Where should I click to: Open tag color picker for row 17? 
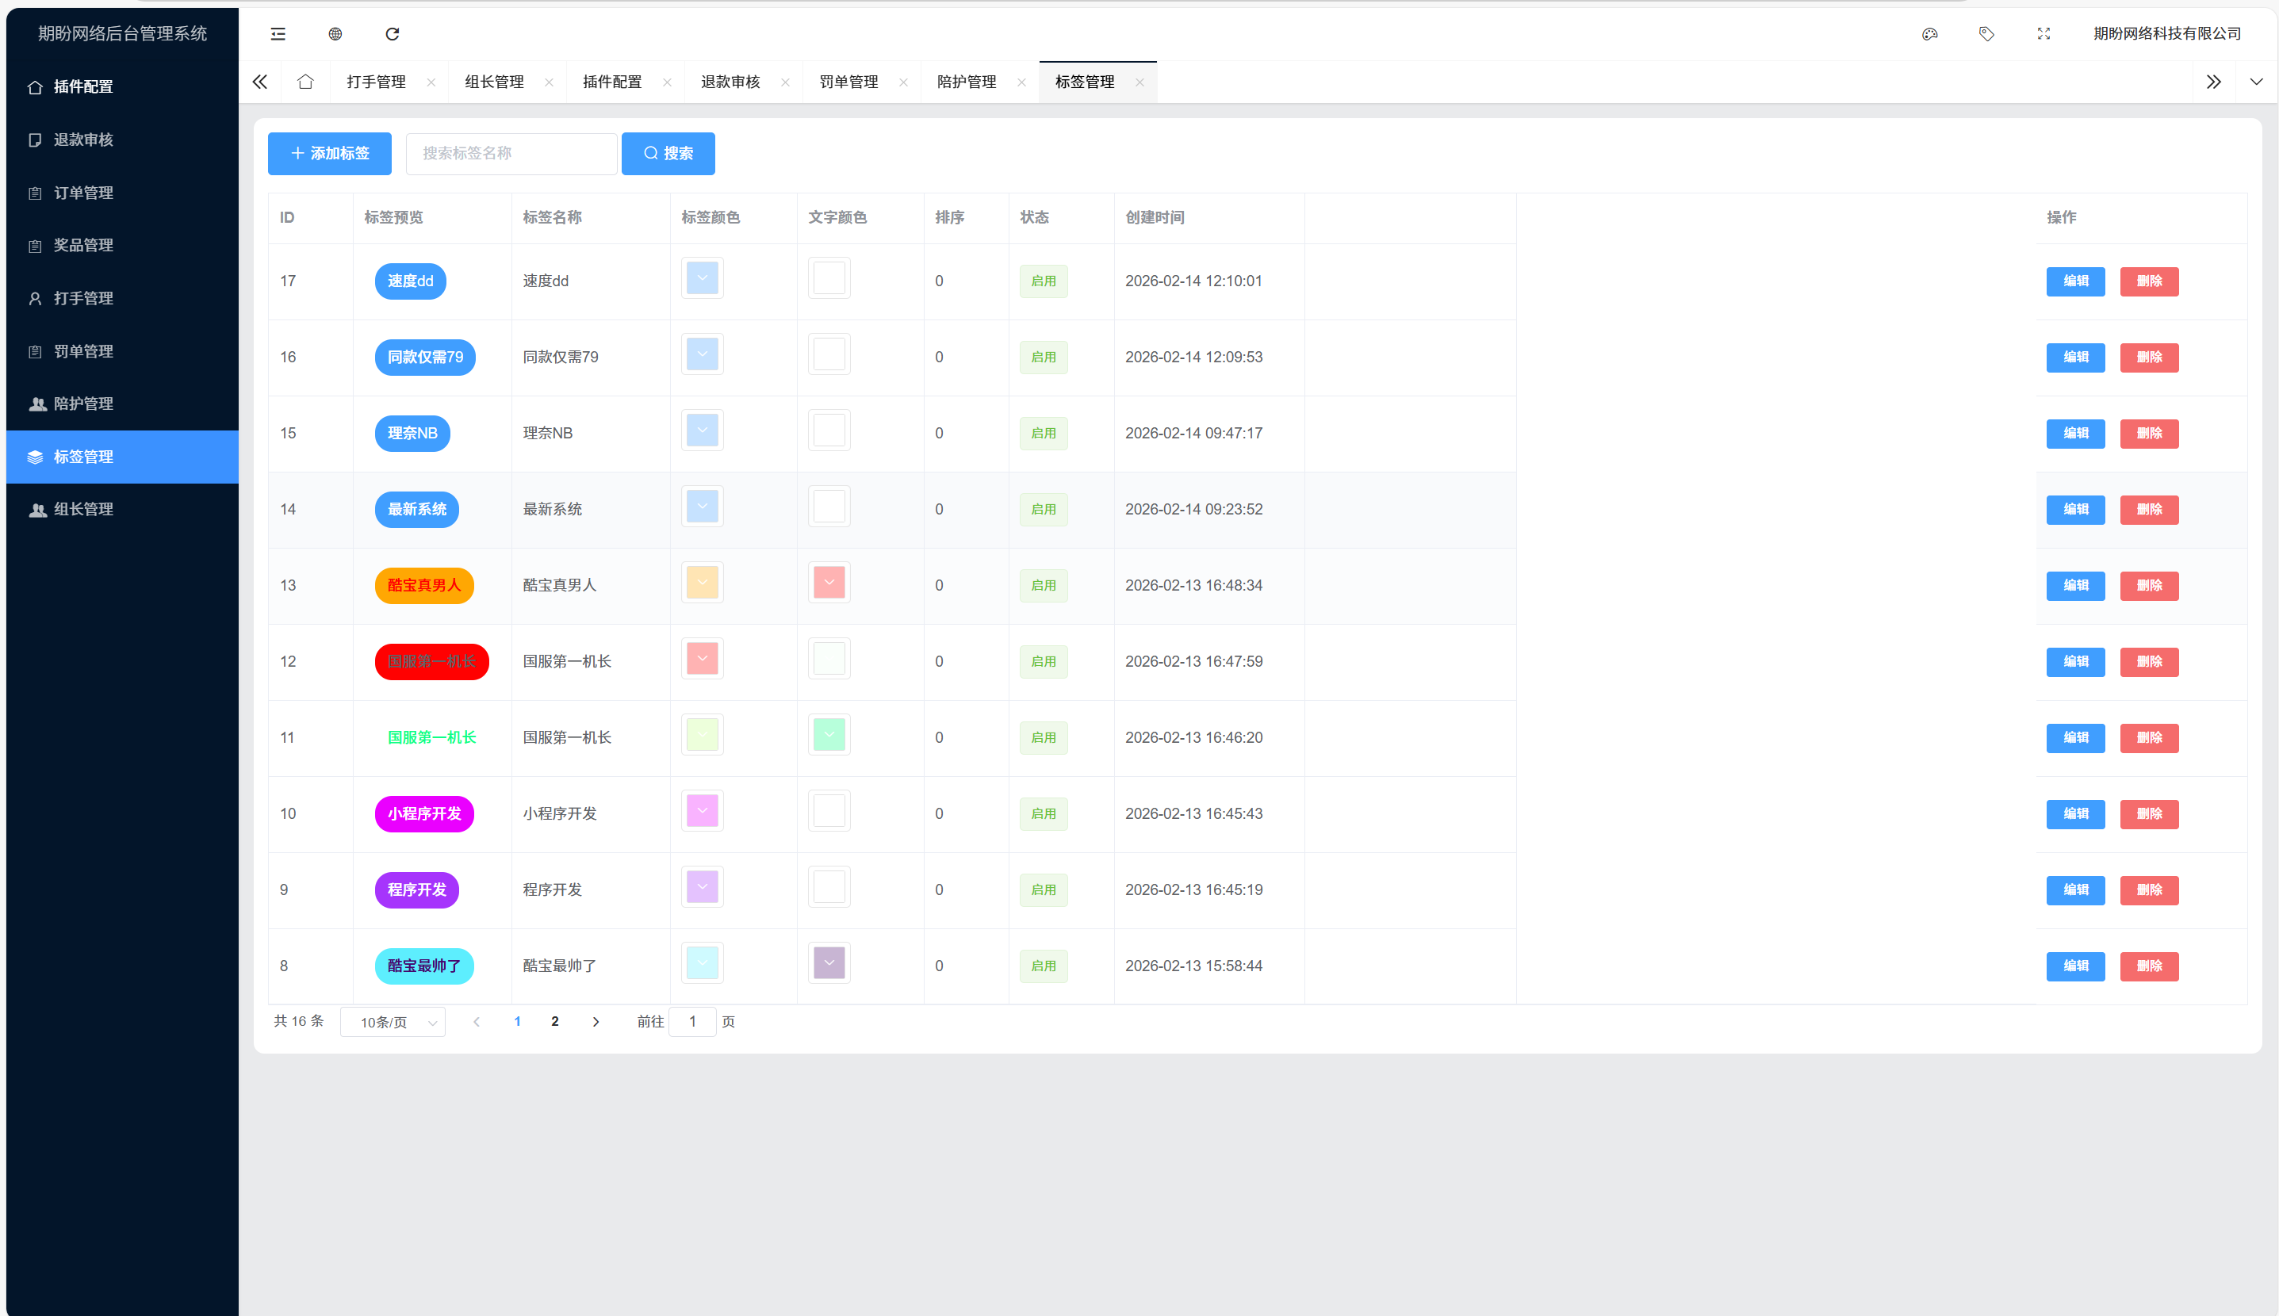click(x=702, y=278)
